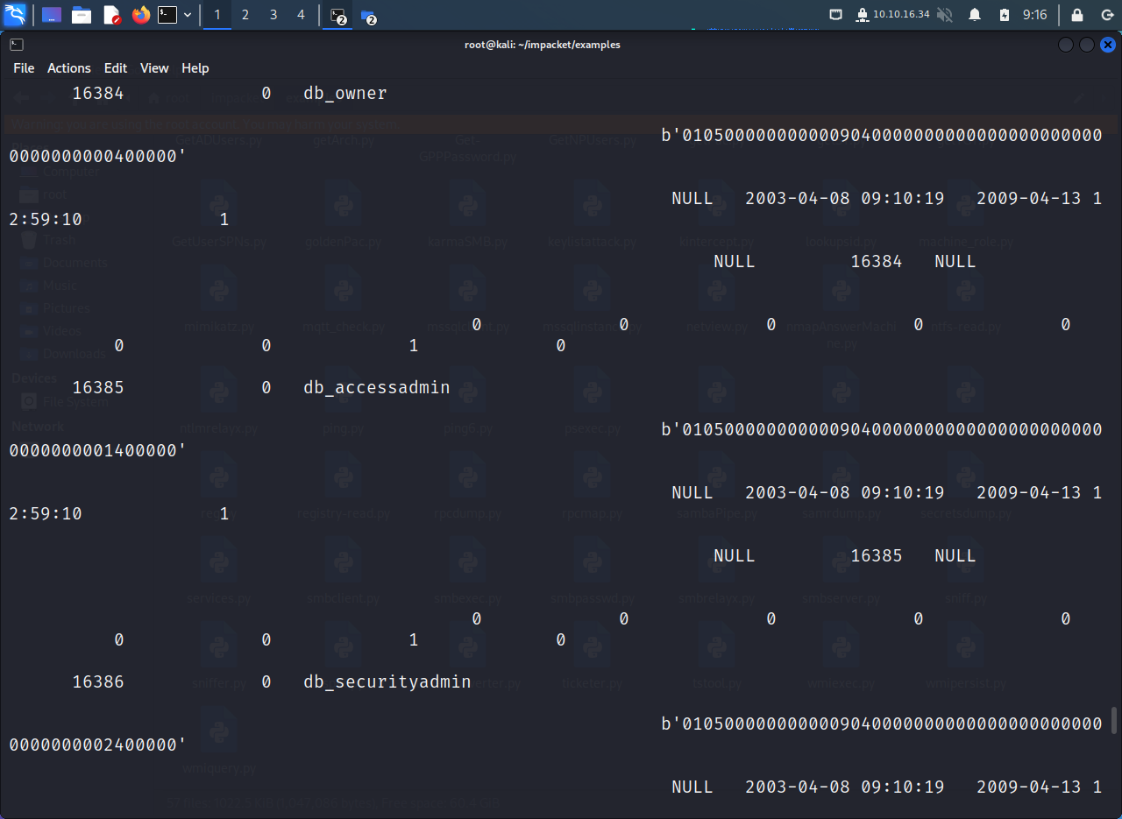This screenshot has height=819, width=1122.
Task: Lock the screen with padlock icon
Action: tap(1077, 15)
